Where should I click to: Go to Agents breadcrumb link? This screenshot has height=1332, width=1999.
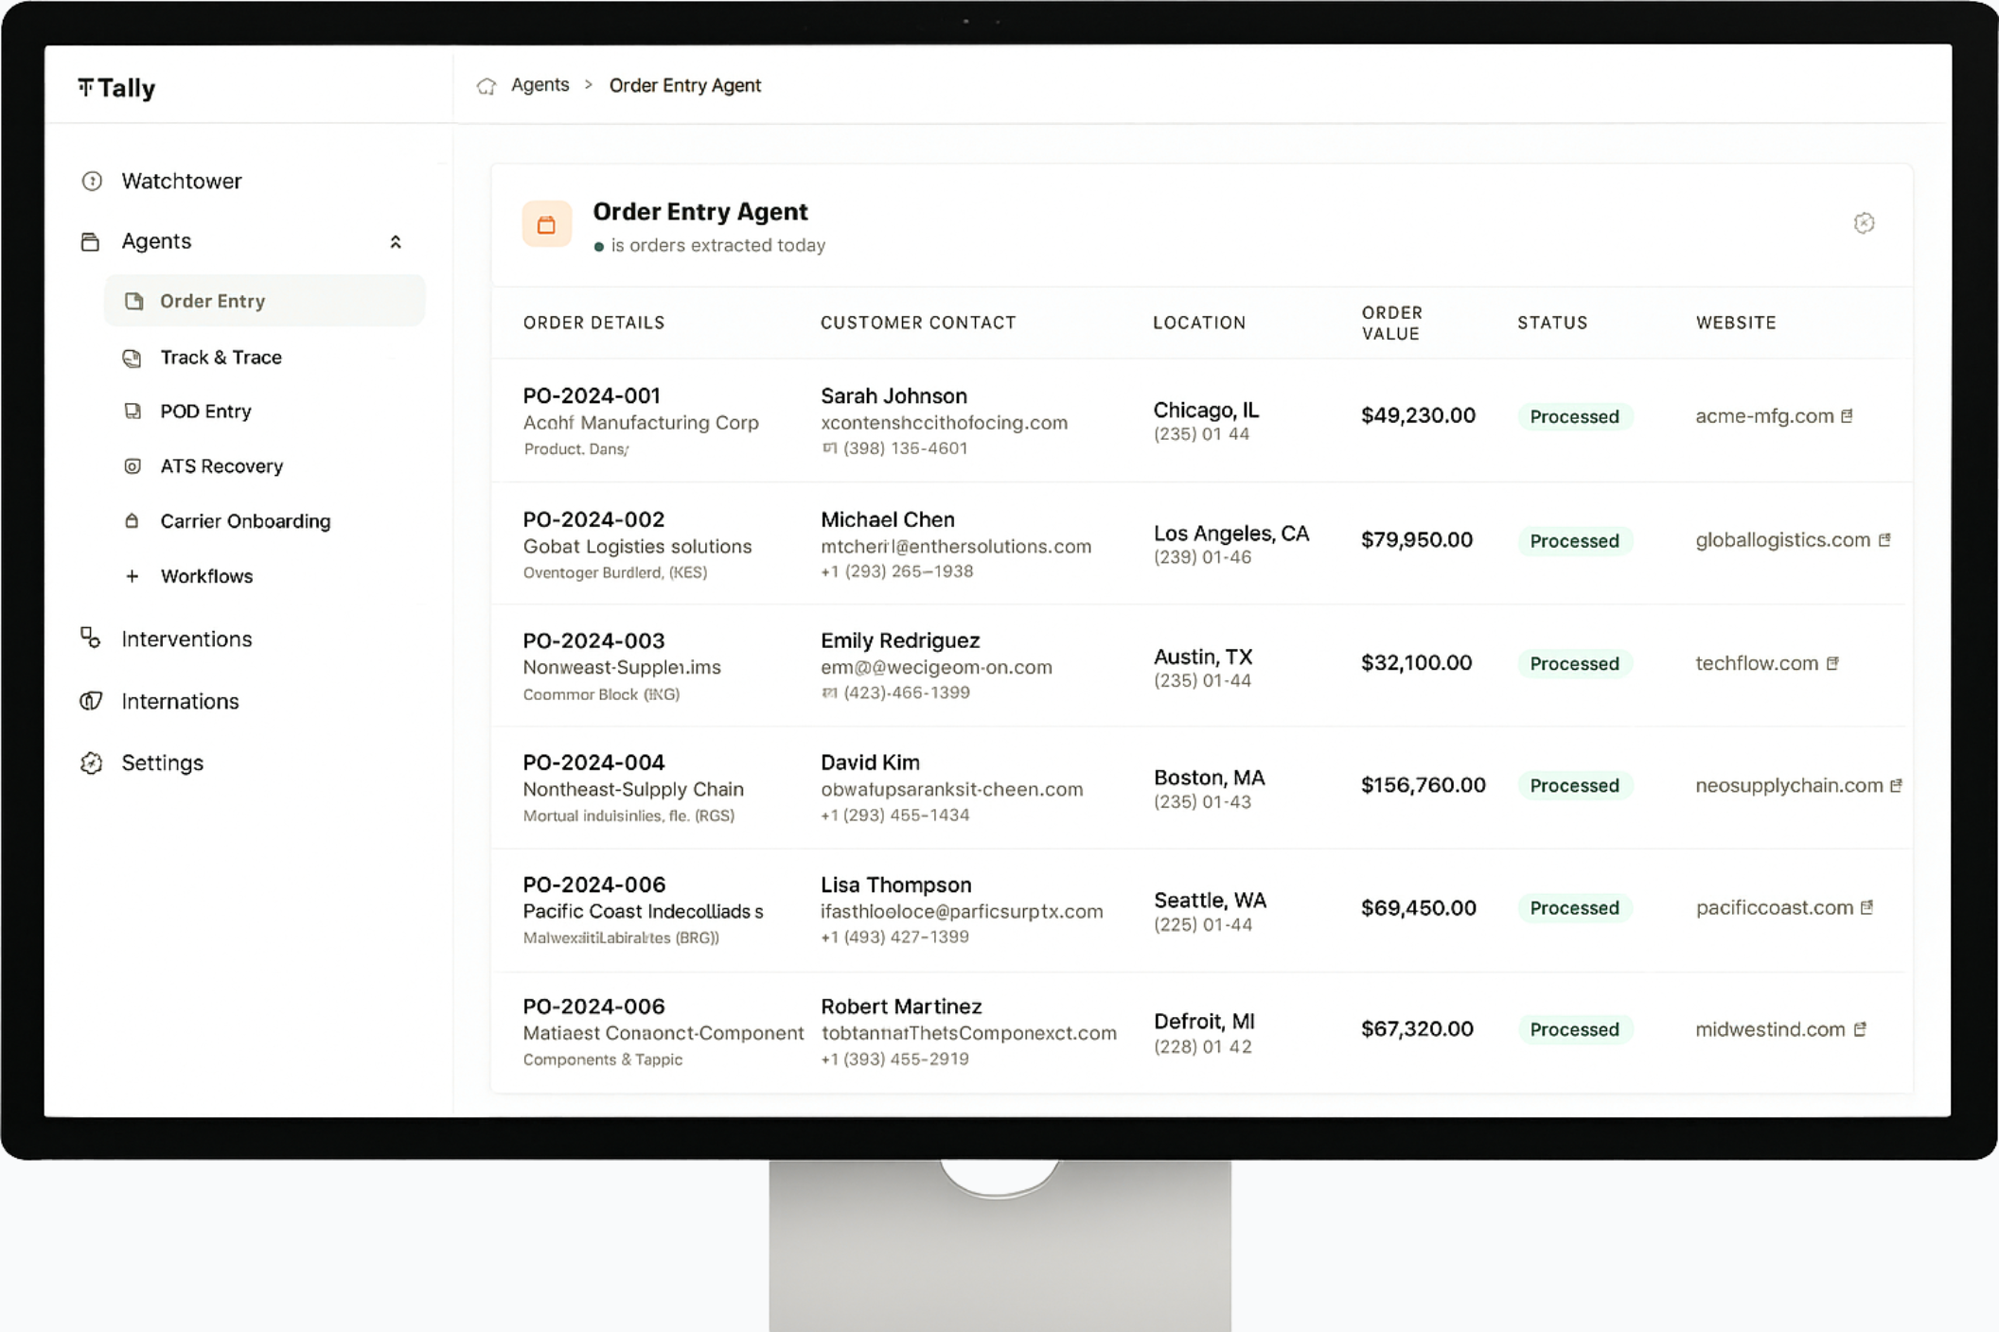click(540, 85)
